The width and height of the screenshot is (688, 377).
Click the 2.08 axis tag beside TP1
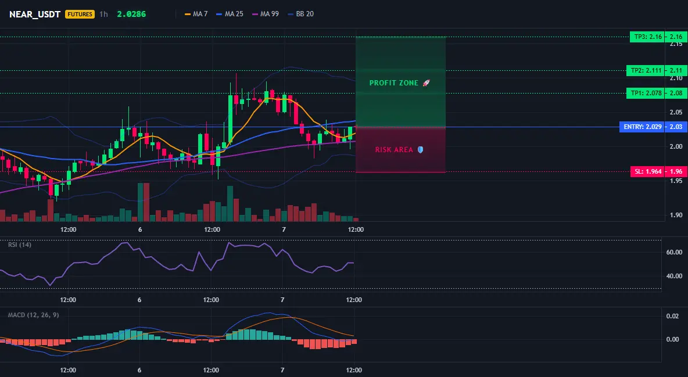pyautogui.click(x=676, y=93)
